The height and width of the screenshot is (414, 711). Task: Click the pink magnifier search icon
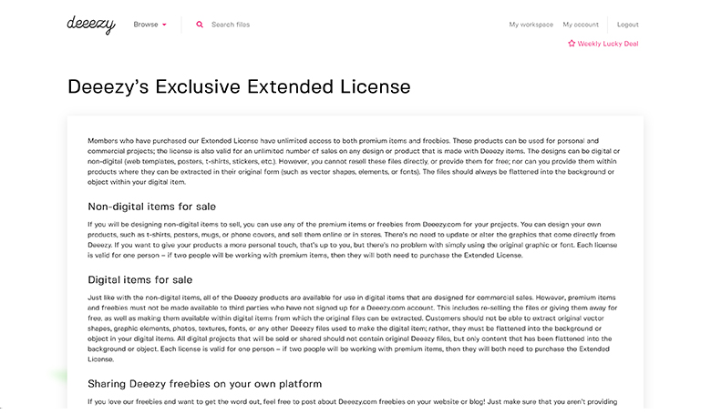[200, 25]
